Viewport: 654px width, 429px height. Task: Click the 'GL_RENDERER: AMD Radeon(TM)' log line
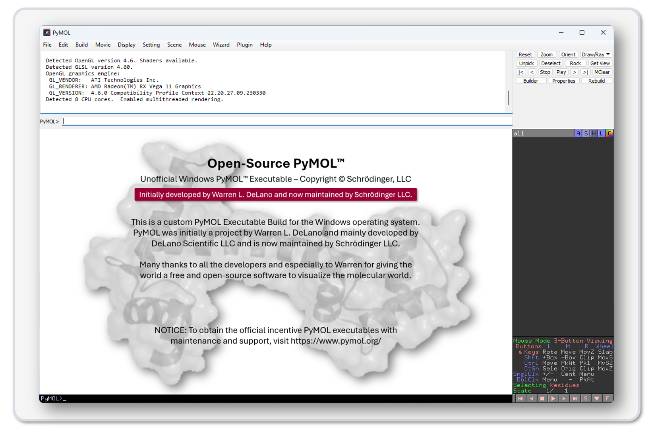[125, 87]
